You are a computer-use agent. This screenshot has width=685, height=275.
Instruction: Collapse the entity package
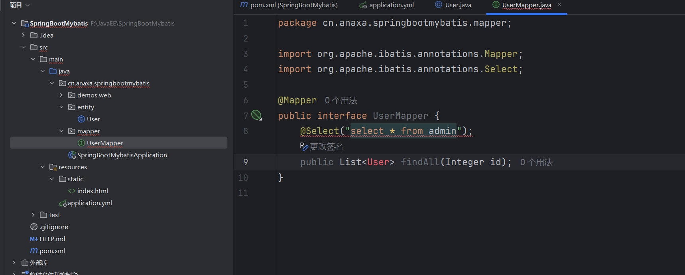[61, 107]
